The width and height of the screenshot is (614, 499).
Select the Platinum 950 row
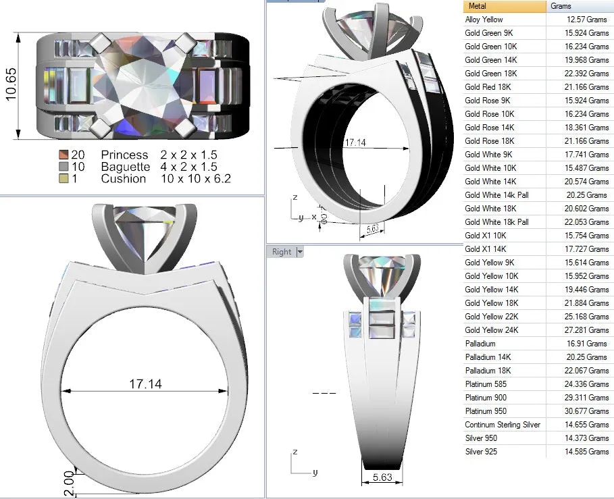point(538,411)
